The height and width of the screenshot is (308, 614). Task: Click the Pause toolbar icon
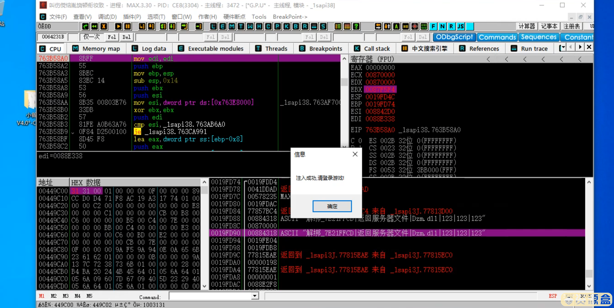click(x=128, y=26)
